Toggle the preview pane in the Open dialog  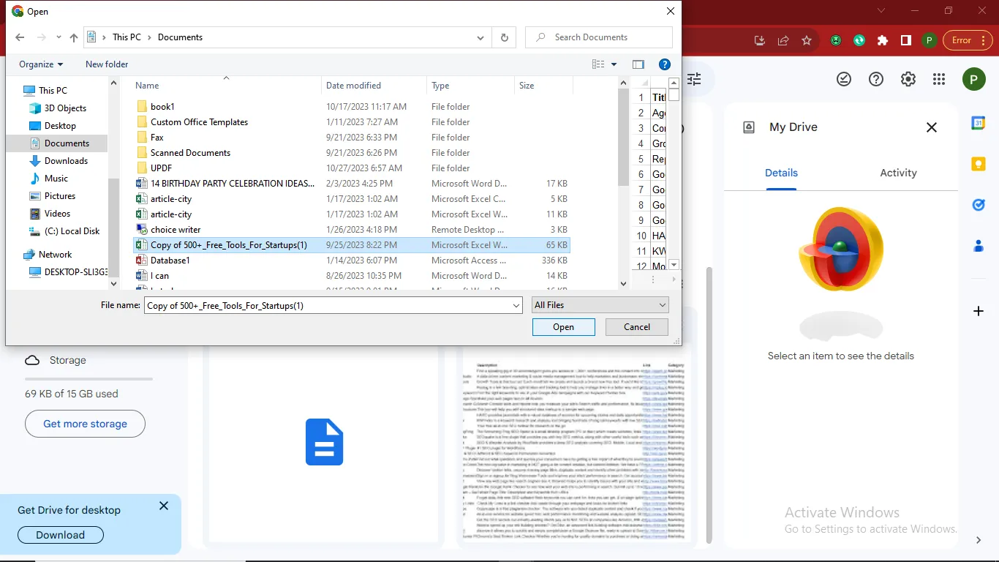[x=638, y=64]
